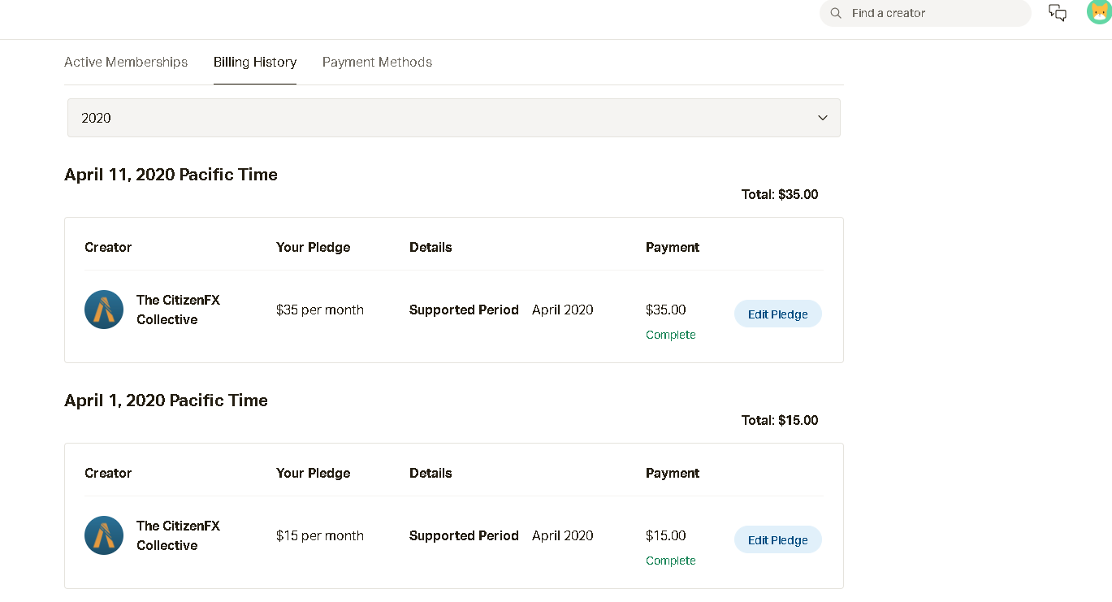Click the magnifying glass search icon
1112x602 pixels.
pyautogui.click(x=836, y=13)
